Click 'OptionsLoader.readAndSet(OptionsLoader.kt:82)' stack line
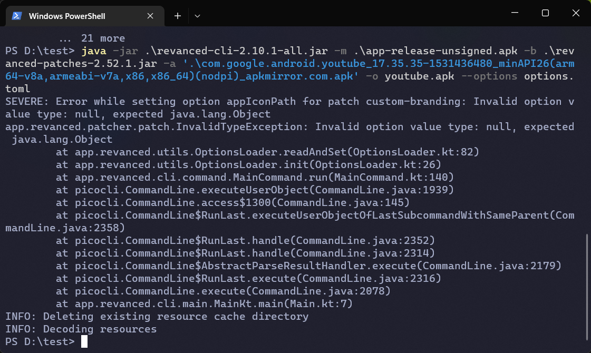 tap(267, 152)
